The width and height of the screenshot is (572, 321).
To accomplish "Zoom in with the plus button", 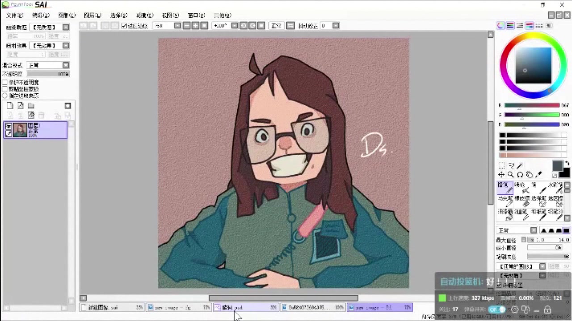I will click(x=195, y=25).
